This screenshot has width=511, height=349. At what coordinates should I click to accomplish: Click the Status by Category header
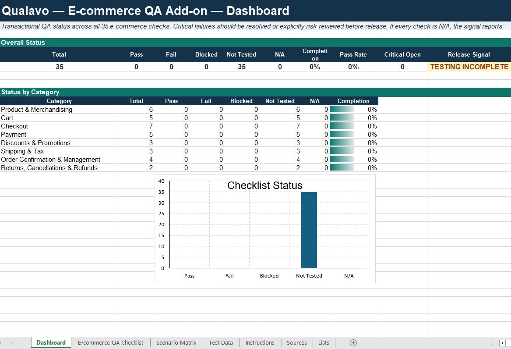tap(256, 92)
